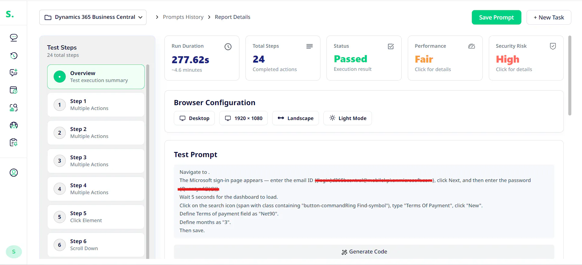Viewport: 582px width, 265px height.
Task: Click the folder icon beside the project name
Action: [48, 17]
